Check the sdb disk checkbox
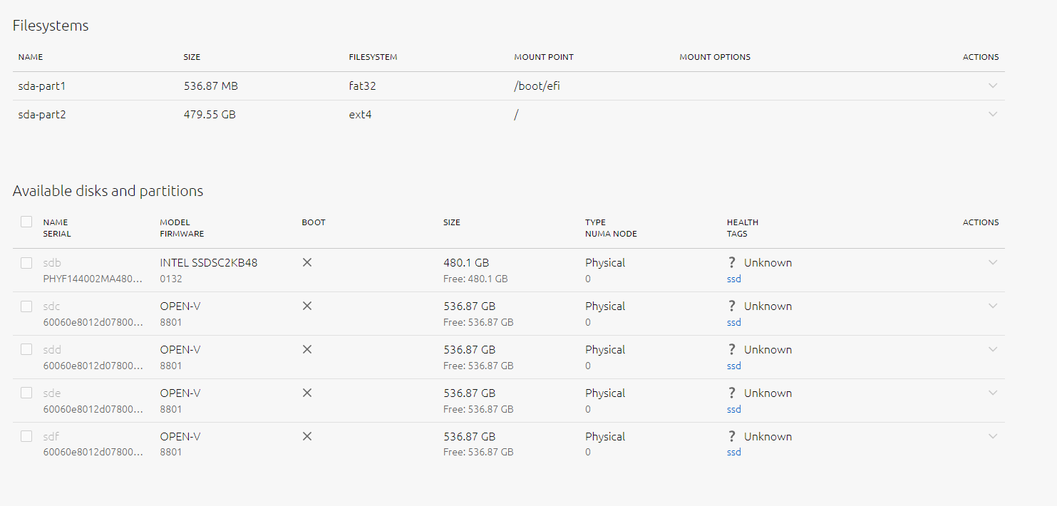 coord(26,263)
